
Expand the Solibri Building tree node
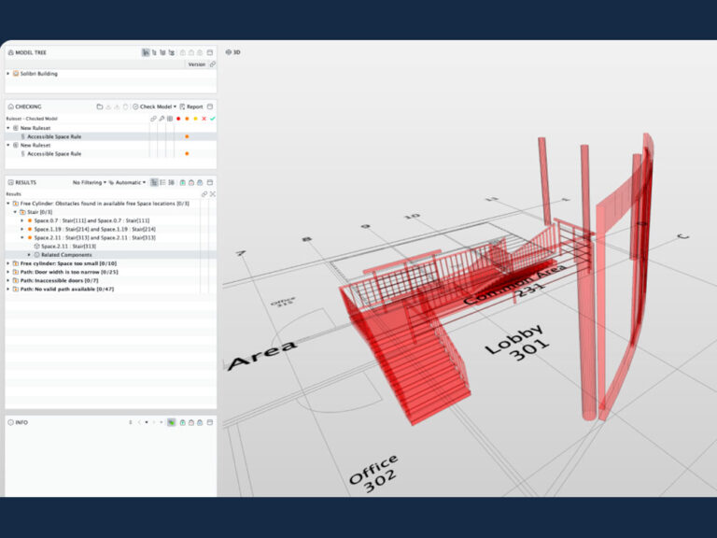pyautogui.click(x=8, y=73)
